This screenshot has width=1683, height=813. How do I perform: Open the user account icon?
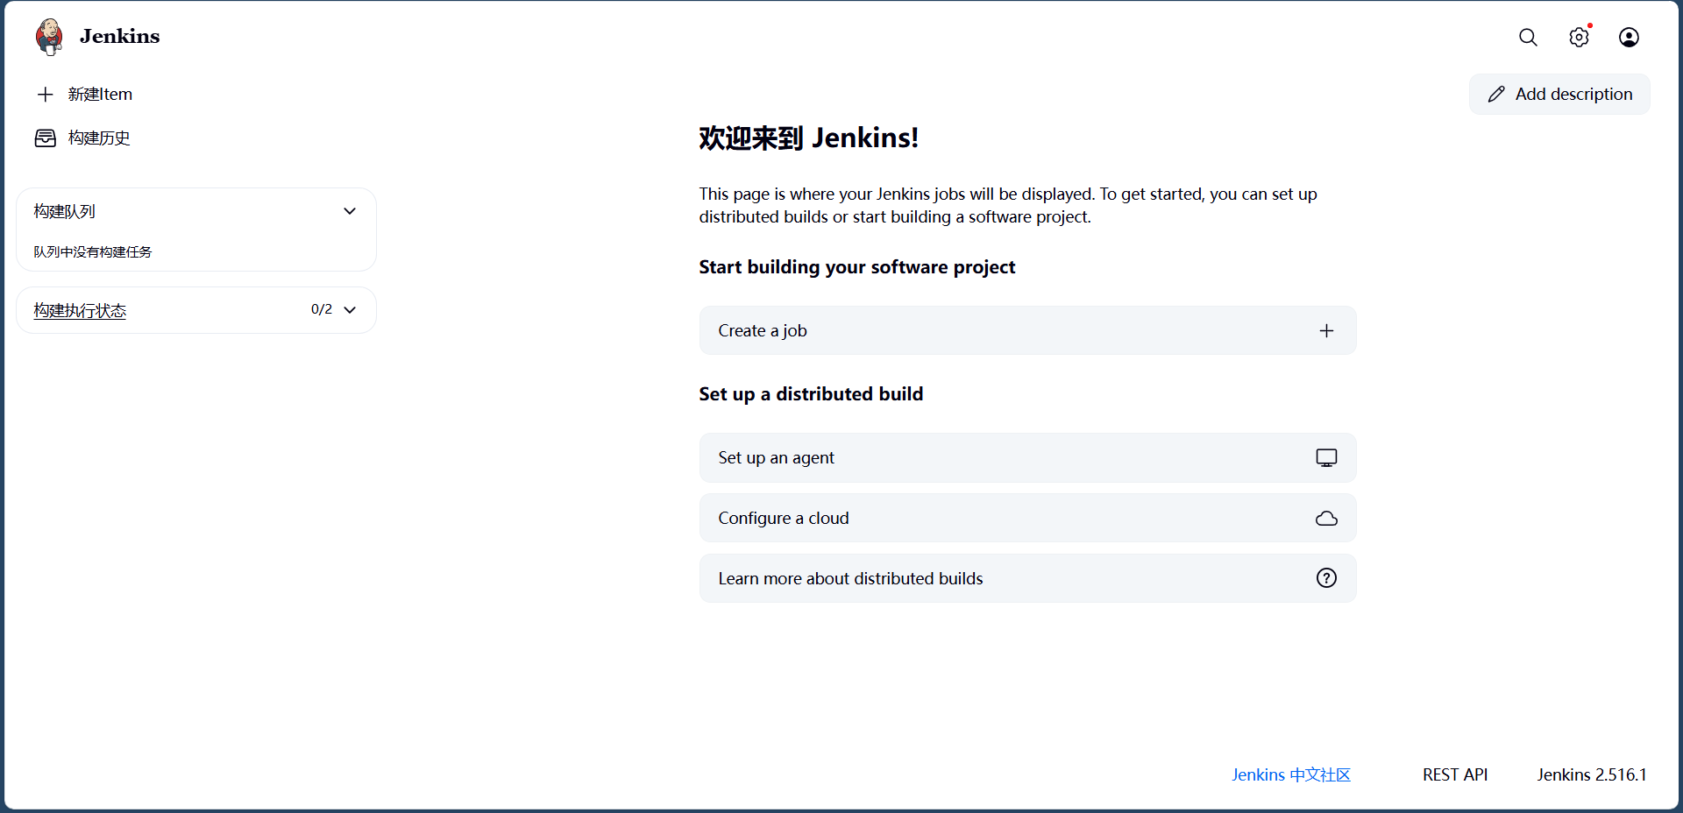click(x=1629, y=37)
